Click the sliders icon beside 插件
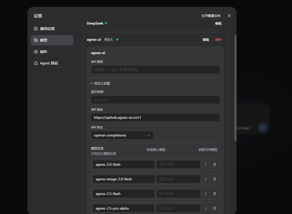 tap(36, 52)
